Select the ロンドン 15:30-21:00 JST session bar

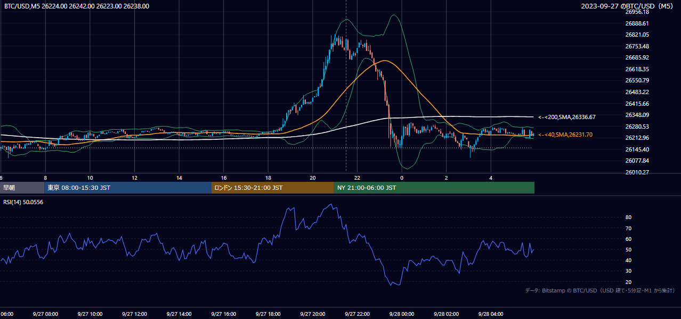point(273,188)
